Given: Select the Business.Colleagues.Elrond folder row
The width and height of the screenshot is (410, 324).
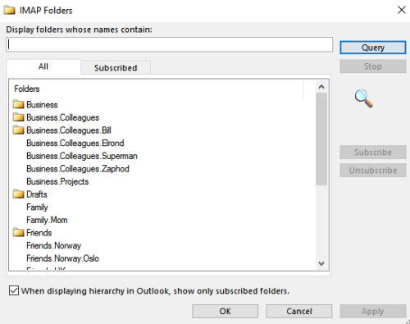Looking at the screenshot, I should tap(75, 143).
